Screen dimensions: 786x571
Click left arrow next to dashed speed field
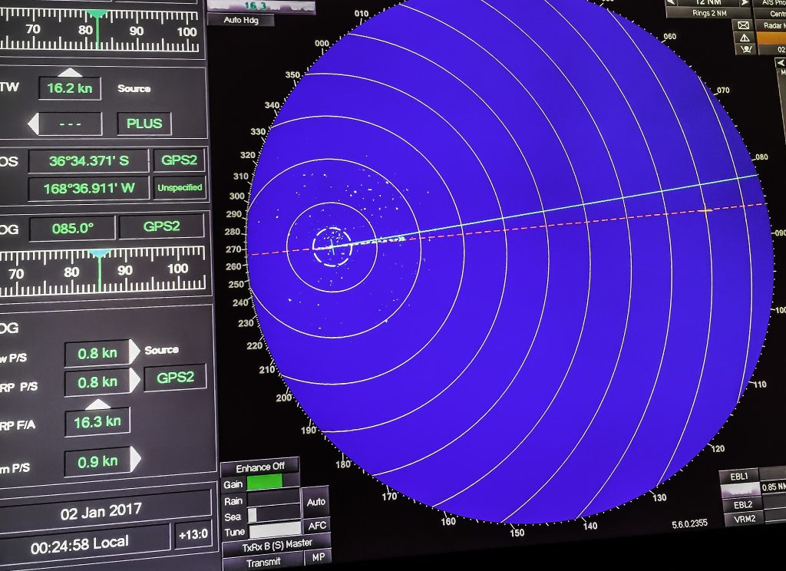[x=33, y=124]
